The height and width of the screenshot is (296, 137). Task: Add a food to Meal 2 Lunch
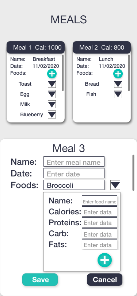[x=118, y=74]
